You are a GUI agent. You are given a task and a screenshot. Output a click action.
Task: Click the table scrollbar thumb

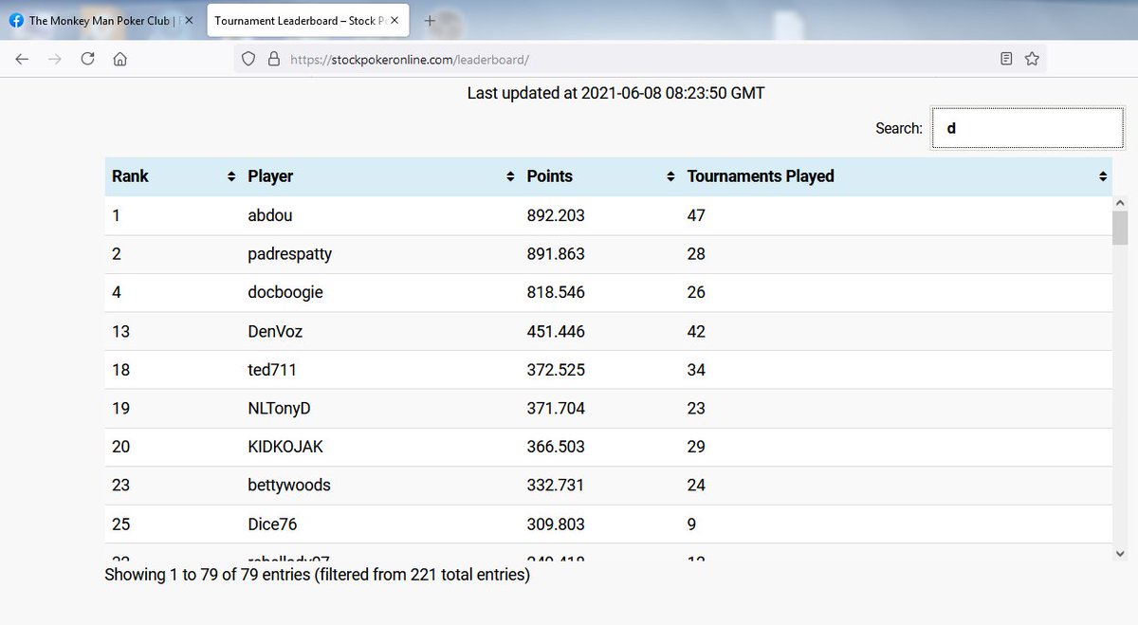1120,228
